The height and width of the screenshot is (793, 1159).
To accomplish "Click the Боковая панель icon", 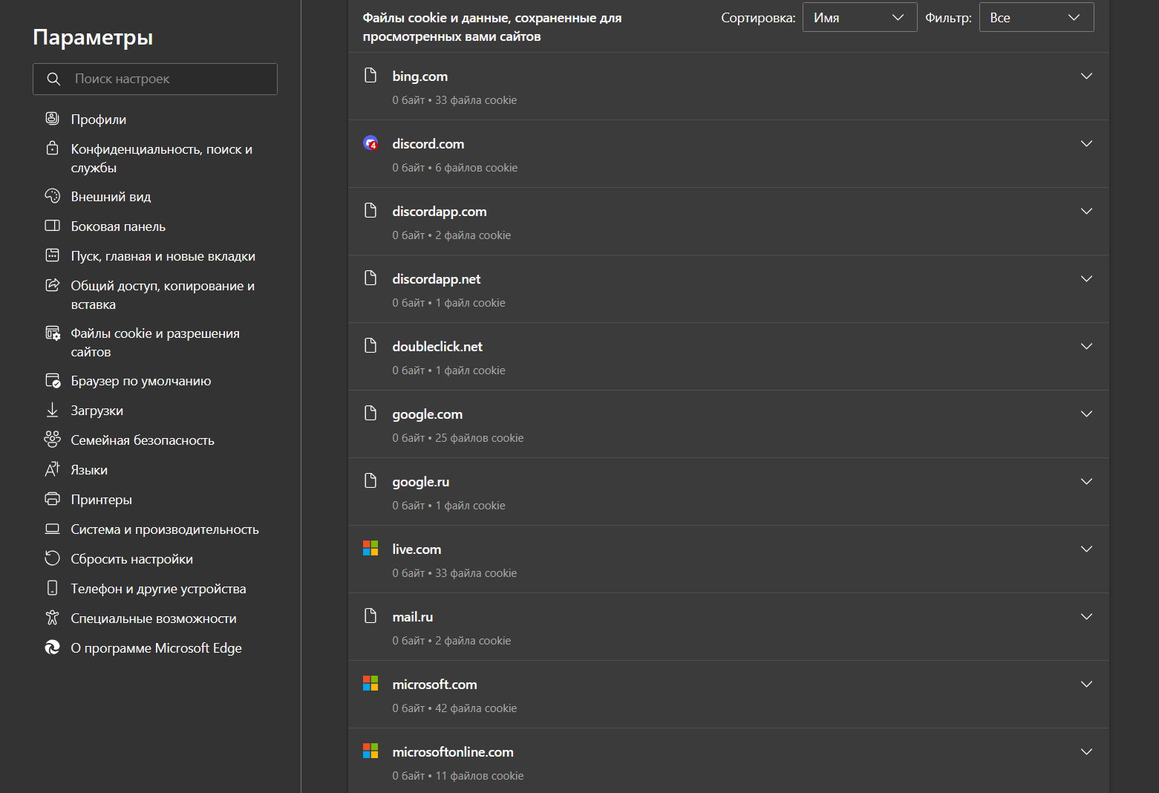I will [x=52, y=225].
